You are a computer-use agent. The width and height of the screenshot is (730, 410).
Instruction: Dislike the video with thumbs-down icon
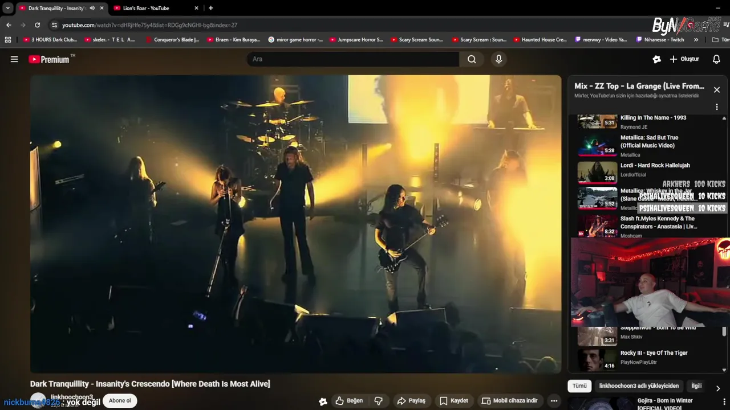pyautogui.click(x=379, y=401)
